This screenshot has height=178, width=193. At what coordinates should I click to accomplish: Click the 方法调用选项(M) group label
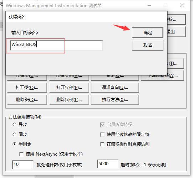tap(25, 117)
